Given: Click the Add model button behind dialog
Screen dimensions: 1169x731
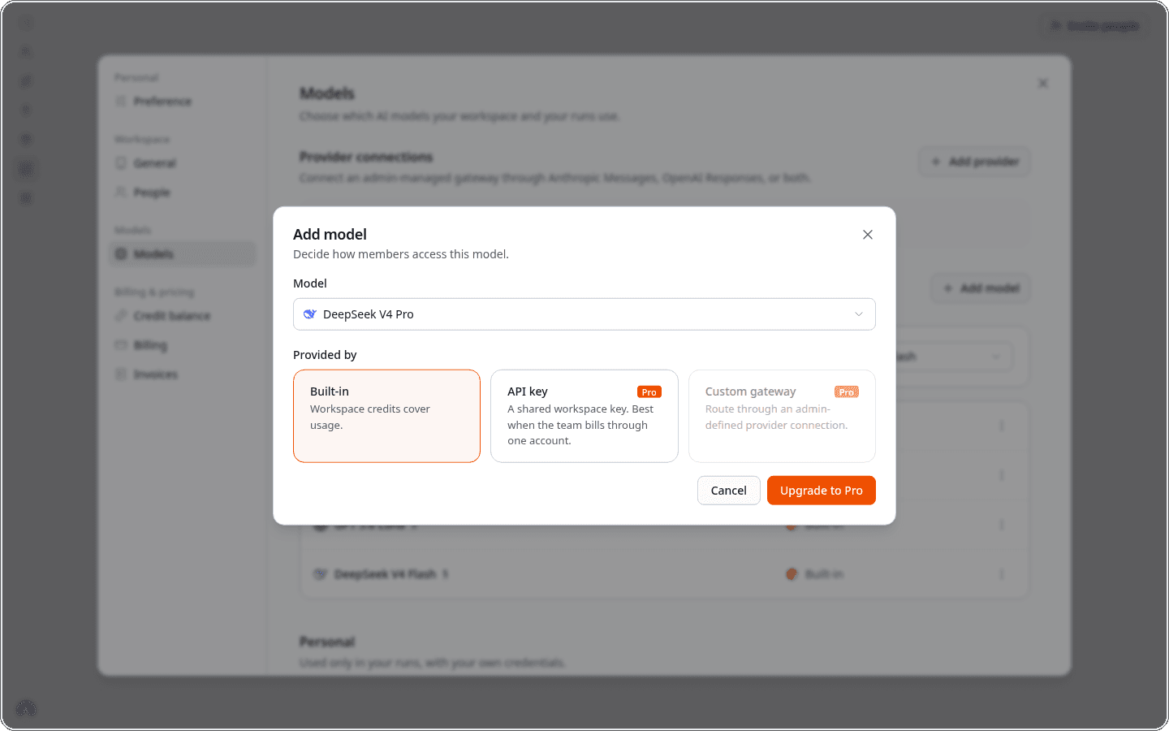Looking at the screenshot, I should click(981, 288).
